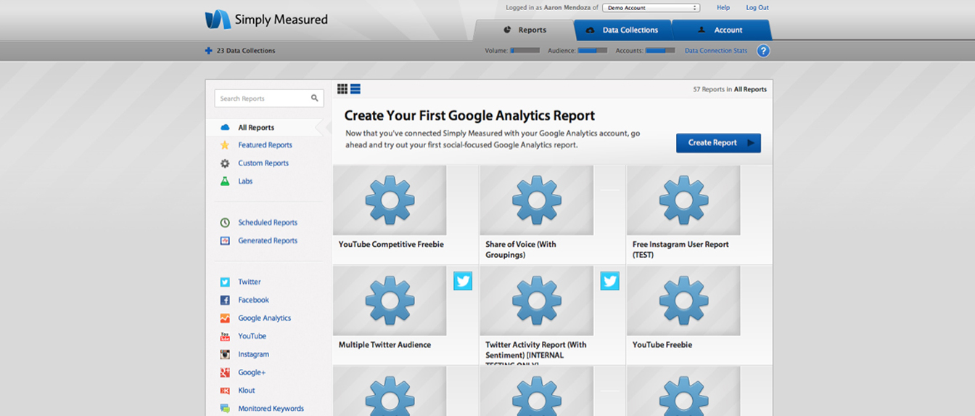Switch to list view icon
This screenshot has height=416, width=975.
355,89
